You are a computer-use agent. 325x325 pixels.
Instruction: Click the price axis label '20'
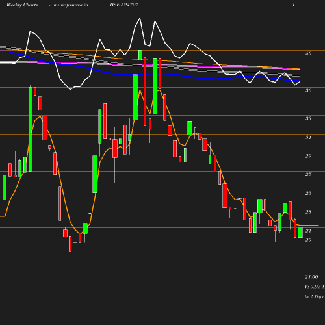[x=308, y=240]
